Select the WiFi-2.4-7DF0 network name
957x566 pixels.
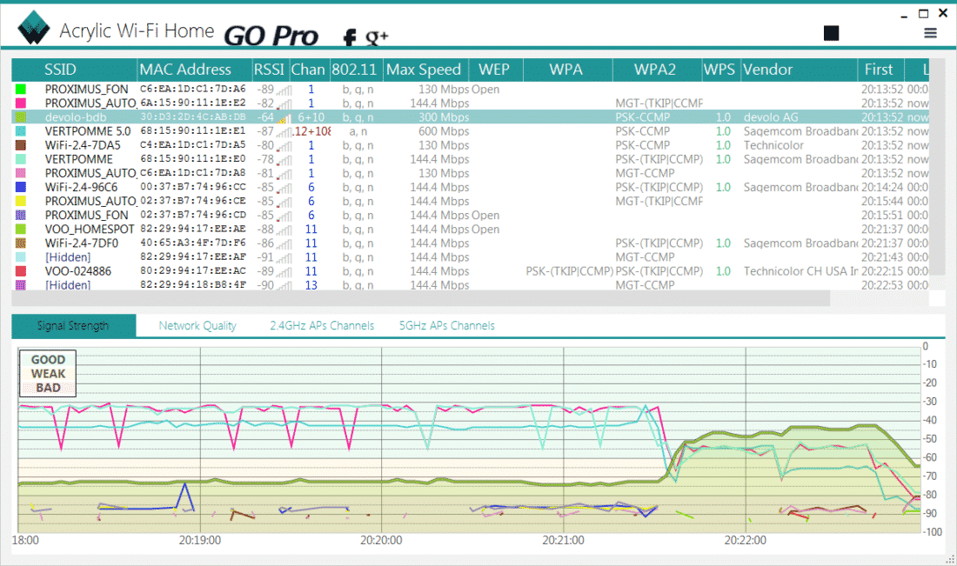click(82, 243)
